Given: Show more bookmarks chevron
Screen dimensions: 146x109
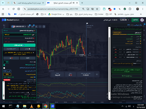Looking at the screenshot, I should pos(141,14).
